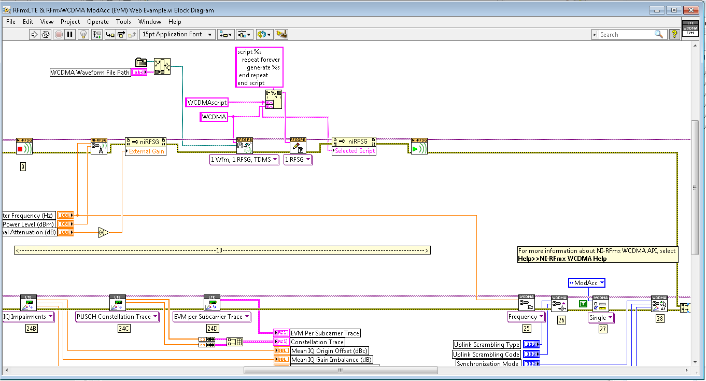The image size is (706, 381).
Task: Click the Step Out button
Action: click(132, 34)
